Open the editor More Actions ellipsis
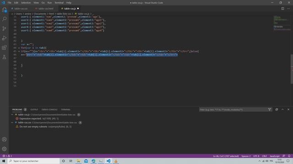 [x=288, y=9]
